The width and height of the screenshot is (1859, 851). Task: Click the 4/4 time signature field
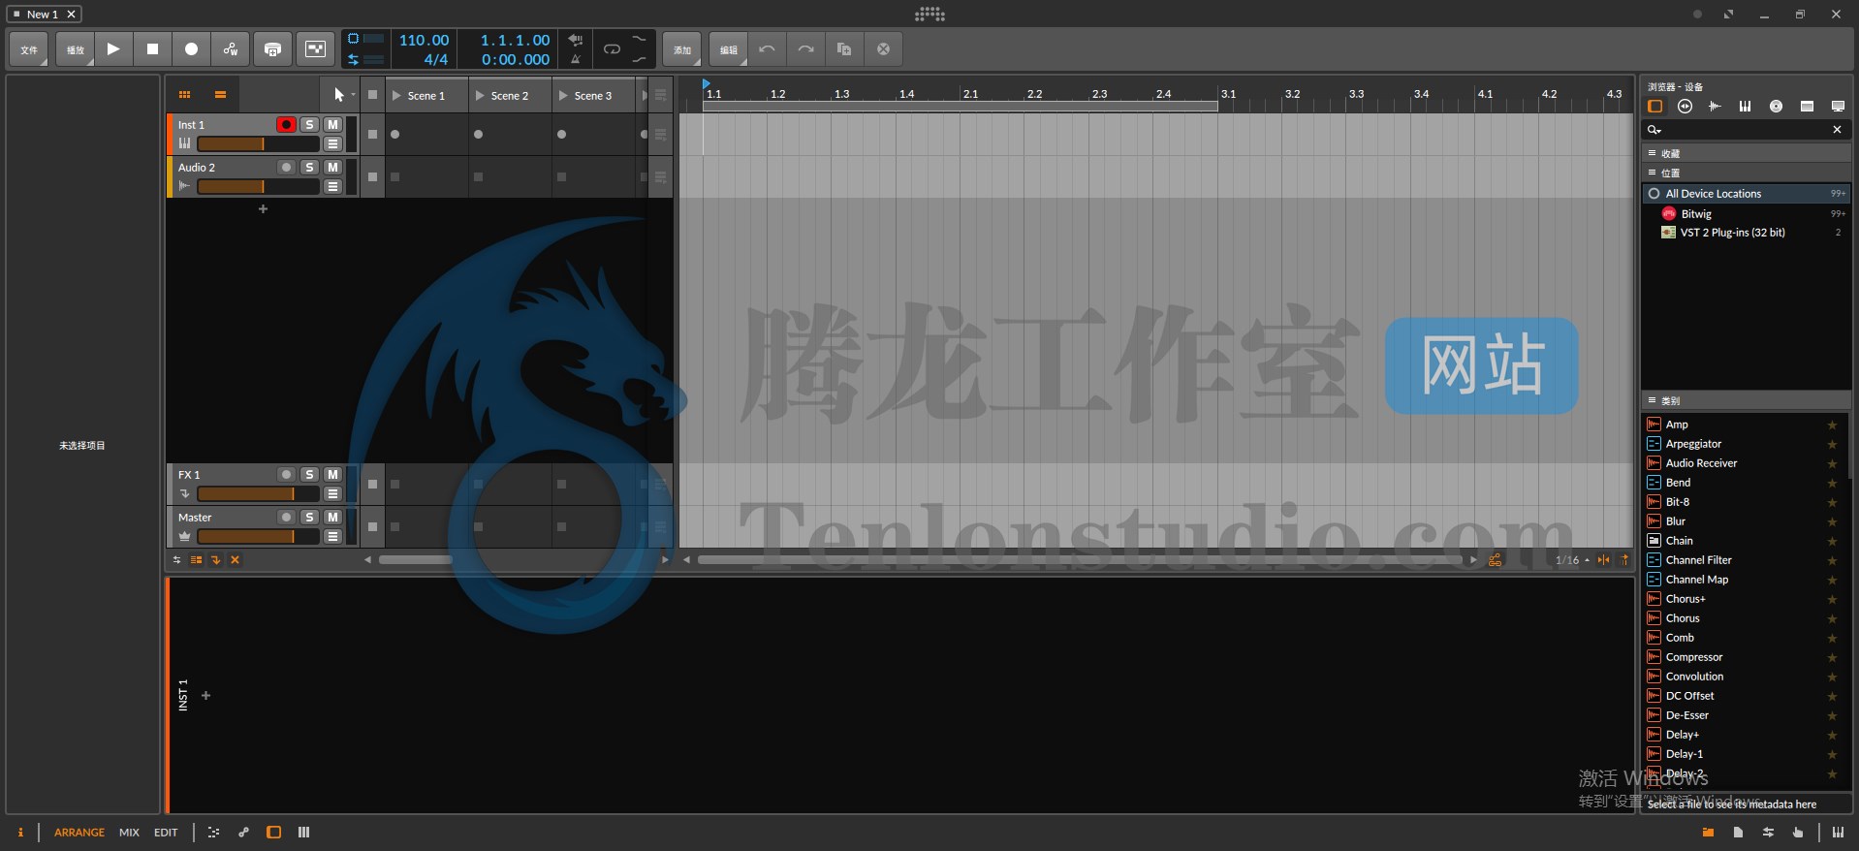pyautogui.click(x=435, y=59)
